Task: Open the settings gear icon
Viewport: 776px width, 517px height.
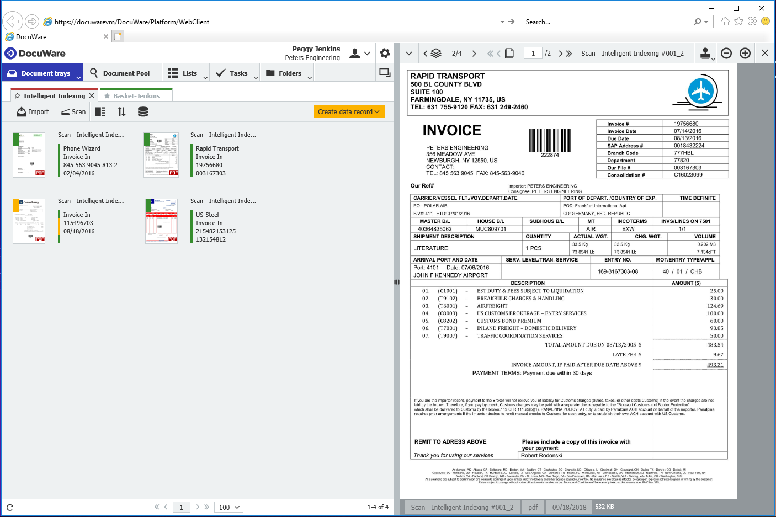Action: point(385,54)
